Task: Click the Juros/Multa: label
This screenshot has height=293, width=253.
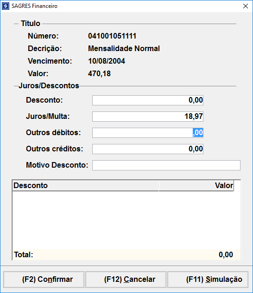Action: (x=48, y=117)
